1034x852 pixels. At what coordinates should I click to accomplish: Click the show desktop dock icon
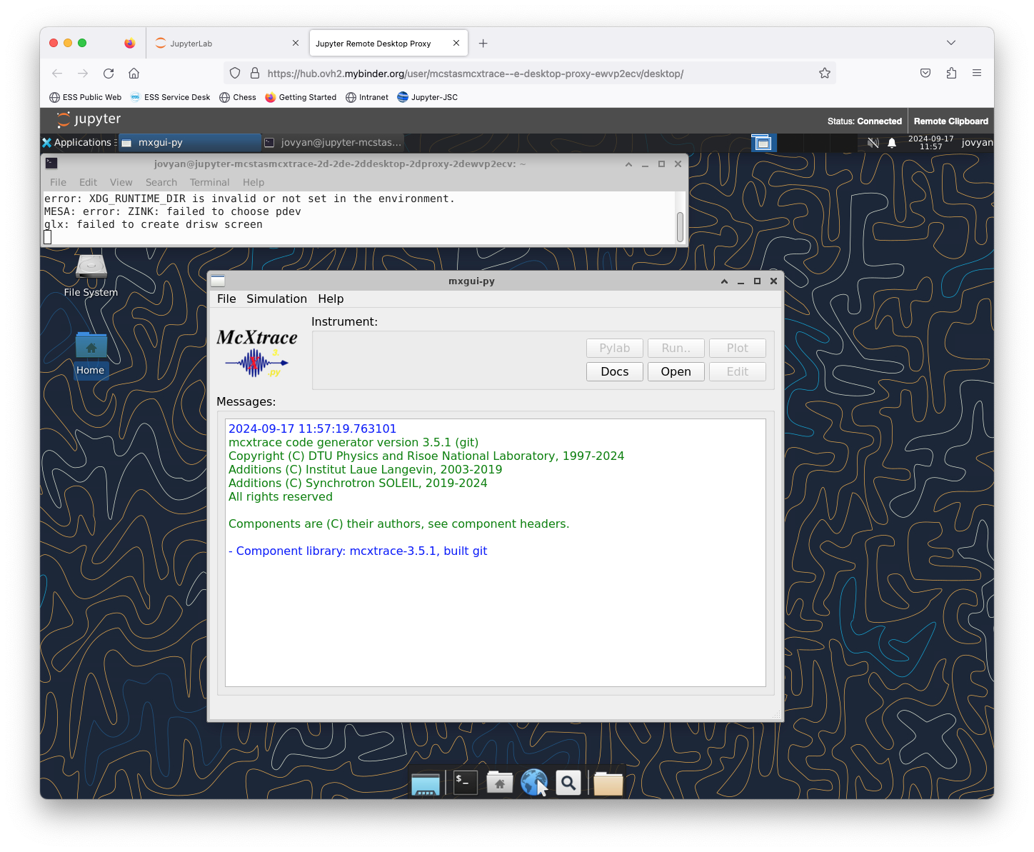click(x=426, y=783)
